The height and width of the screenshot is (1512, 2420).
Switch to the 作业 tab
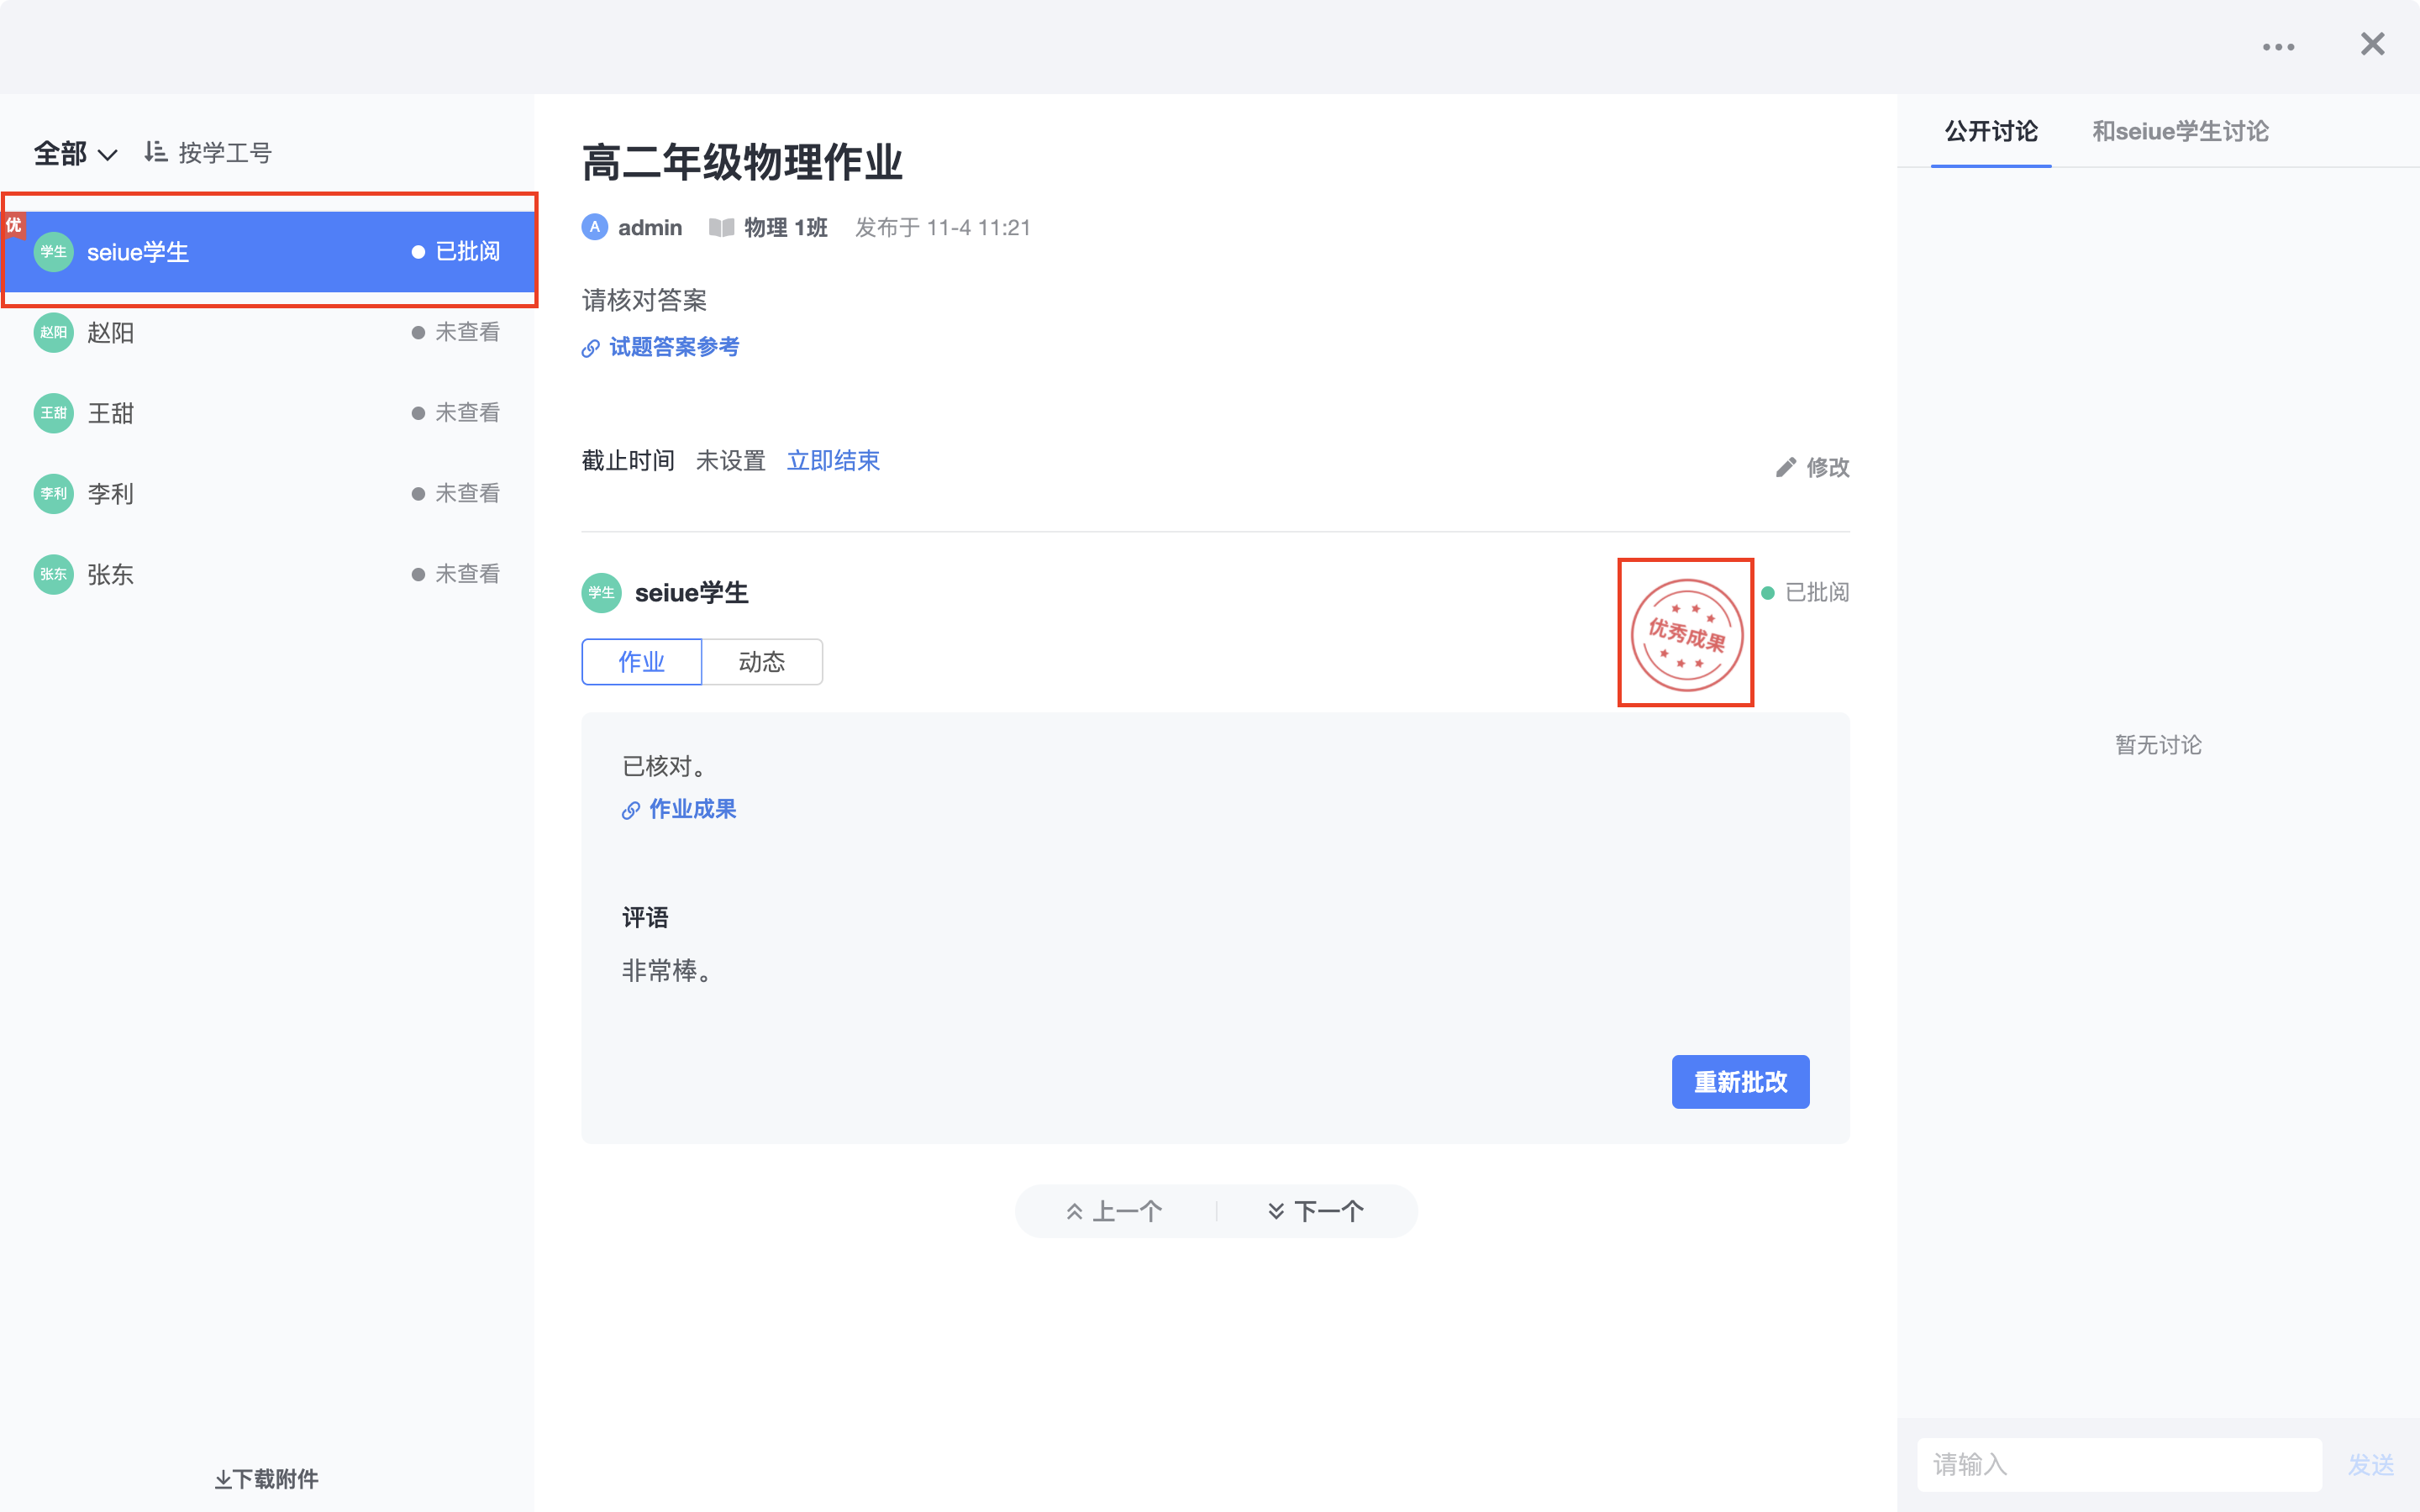click(642, 661)
